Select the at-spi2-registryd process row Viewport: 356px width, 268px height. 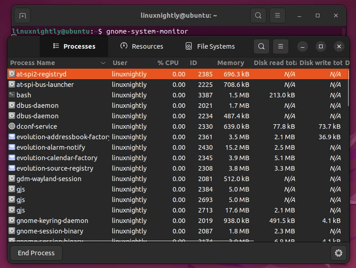click(178, 74)
